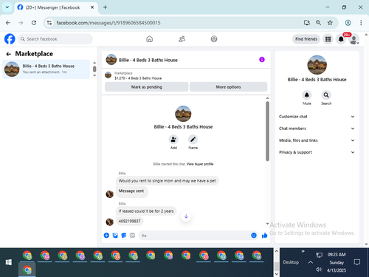Mute this chat with the bell icon
This screenshot has width=369, height=277.
click(307, 95)
